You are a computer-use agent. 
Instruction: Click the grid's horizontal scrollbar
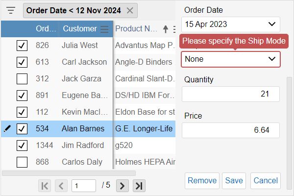[69, 173]
